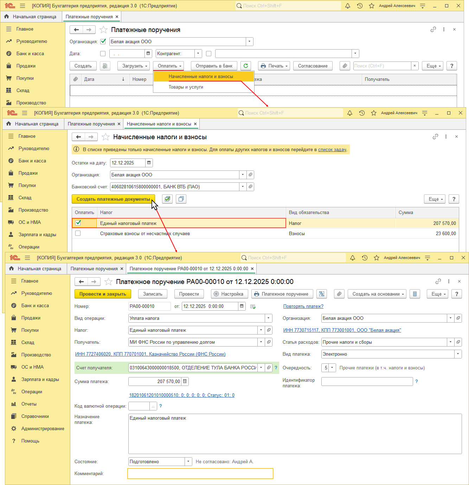Click the paperclip attachments icon beside the Согласование button
The height and width of the screenshot is (485, 469).
coord(345,66)
